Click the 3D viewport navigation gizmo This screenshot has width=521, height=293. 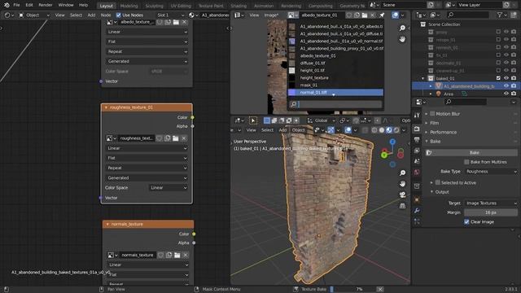(x=392, y=153)
